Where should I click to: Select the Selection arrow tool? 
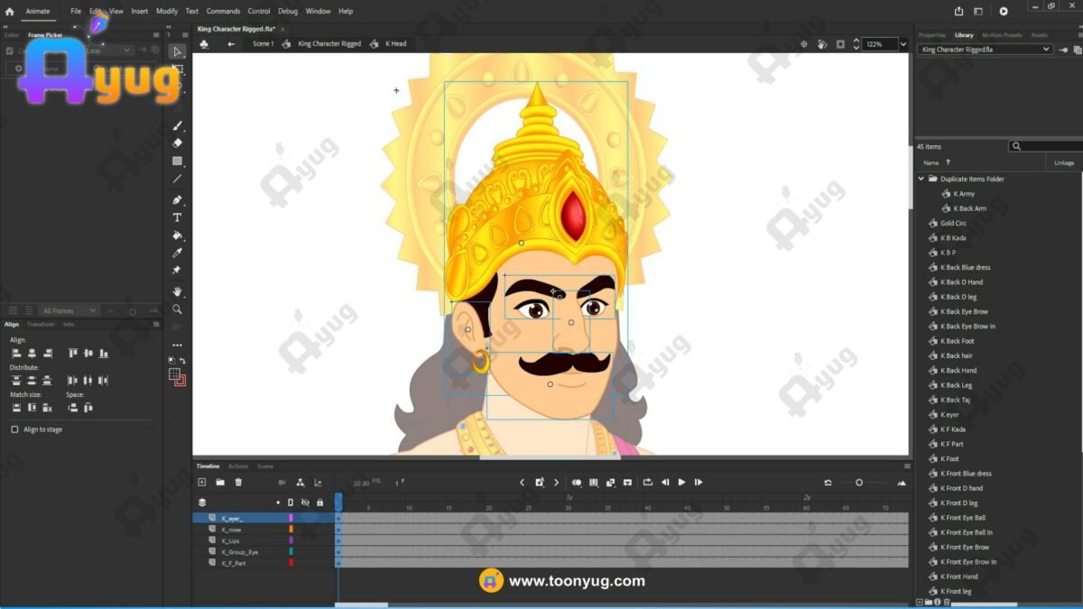178,51
